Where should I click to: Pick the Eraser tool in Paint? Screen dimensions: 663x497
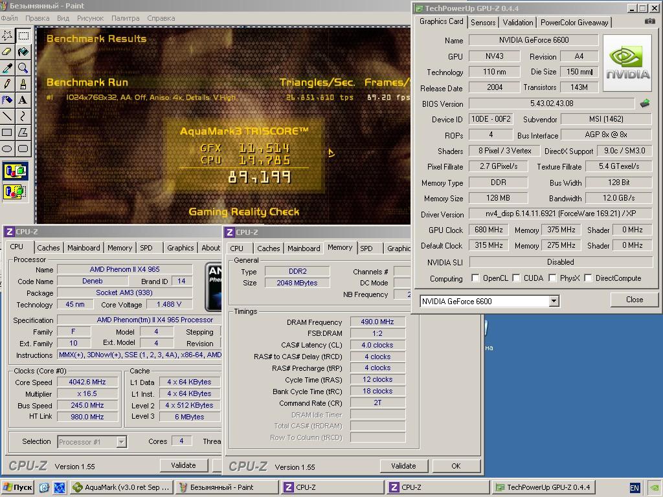[7, 52]
